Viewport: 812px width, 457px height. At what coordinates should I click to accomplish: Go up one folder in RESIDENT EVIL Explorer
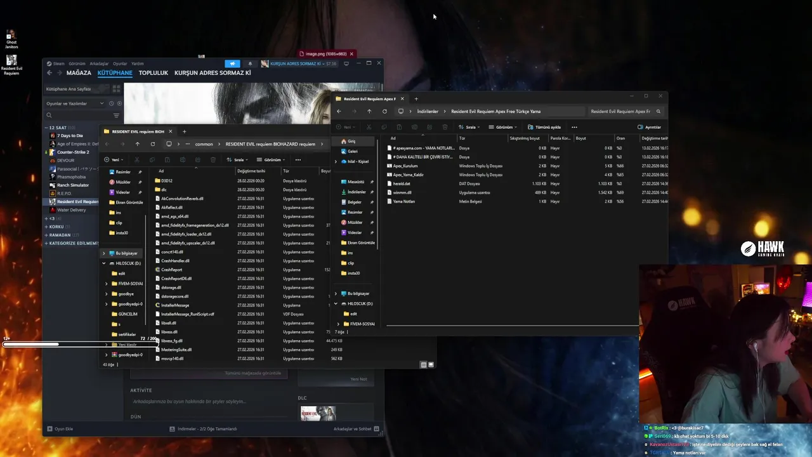click(x=137, y=144)
